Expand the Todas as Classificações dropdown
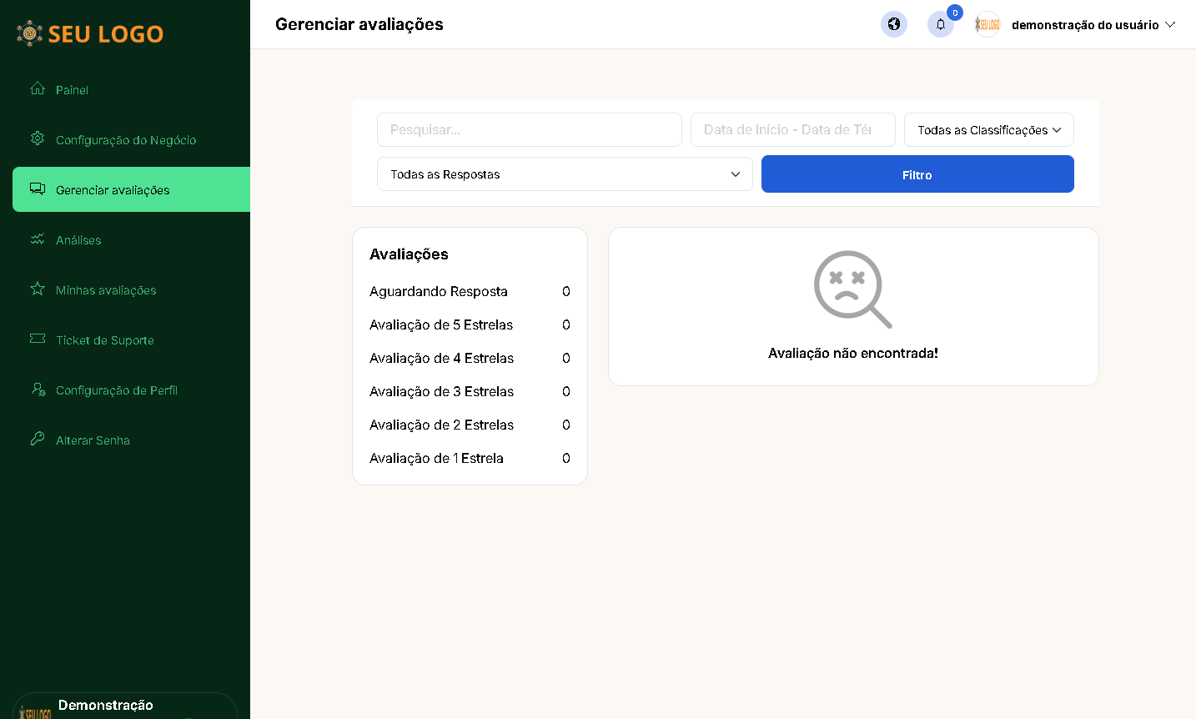This screenshot has height=719, width=1196. [x=988, y=130]
